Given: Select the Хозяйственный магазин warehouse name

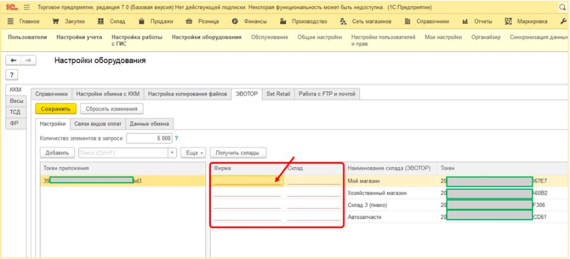Looking at the screenshot, I should [x=377, y=193].
